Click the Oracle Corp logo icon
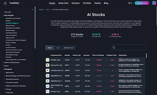The width and height of the screenshot is (157, 95). click(48, 91)
